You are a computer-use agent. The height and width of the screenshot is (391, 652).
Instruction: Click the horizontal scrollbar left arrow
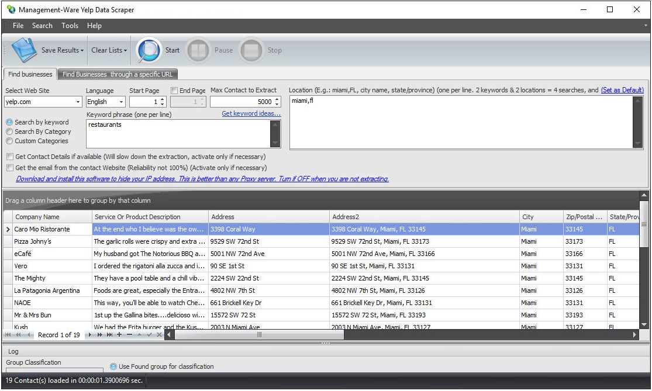click(169, 334)
